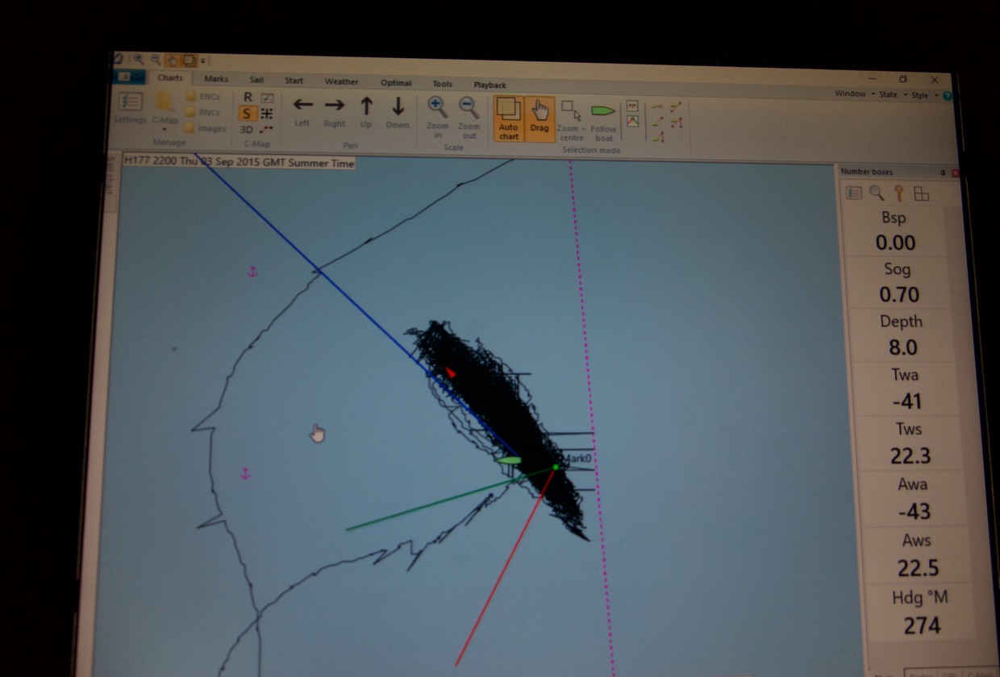Open the C-Map manage dropdown
This screenshot has width=1000, height=677.
coord(165,110)
